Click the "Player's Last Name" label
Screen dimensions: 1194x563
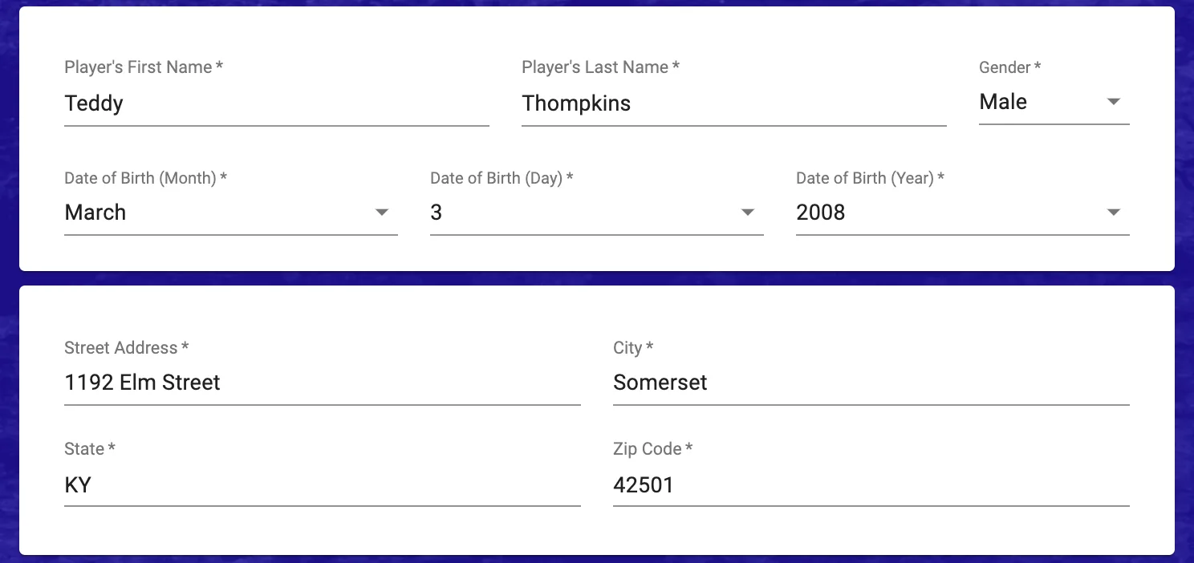pos(595,67)
